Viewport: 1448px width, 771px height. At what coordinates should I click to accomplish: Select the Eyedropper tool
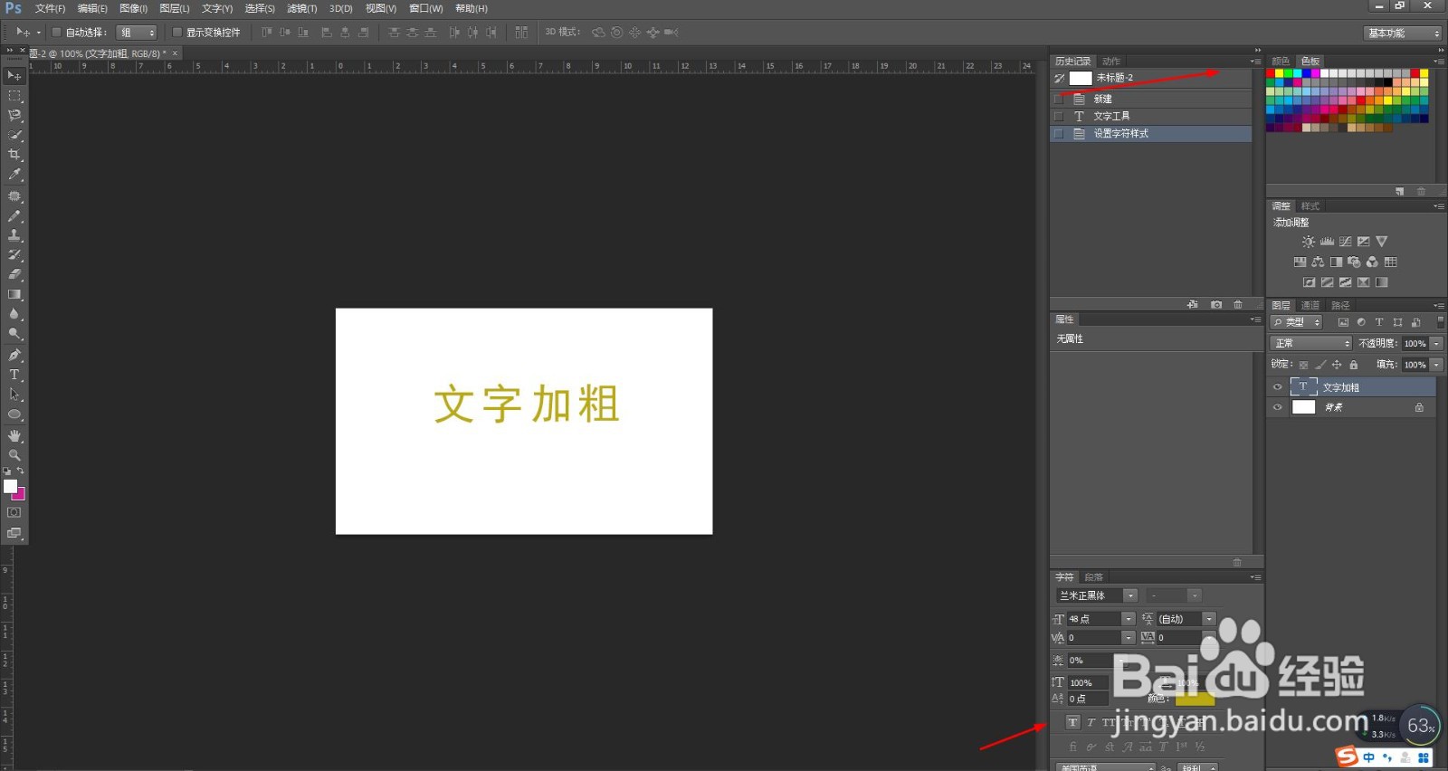pos(14,176)
